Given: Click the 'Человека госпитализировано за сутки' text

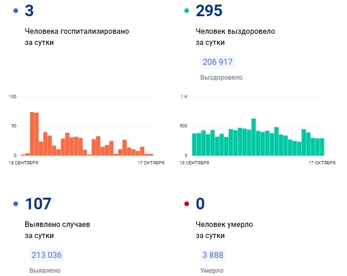Looking at the screenshot, I should tap(77, 37).
